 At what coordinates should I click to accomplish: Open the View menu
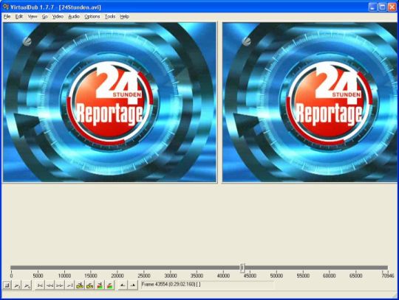33,16
